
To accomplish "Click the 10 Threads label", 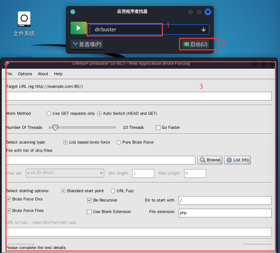I will (x=133, y=127).
